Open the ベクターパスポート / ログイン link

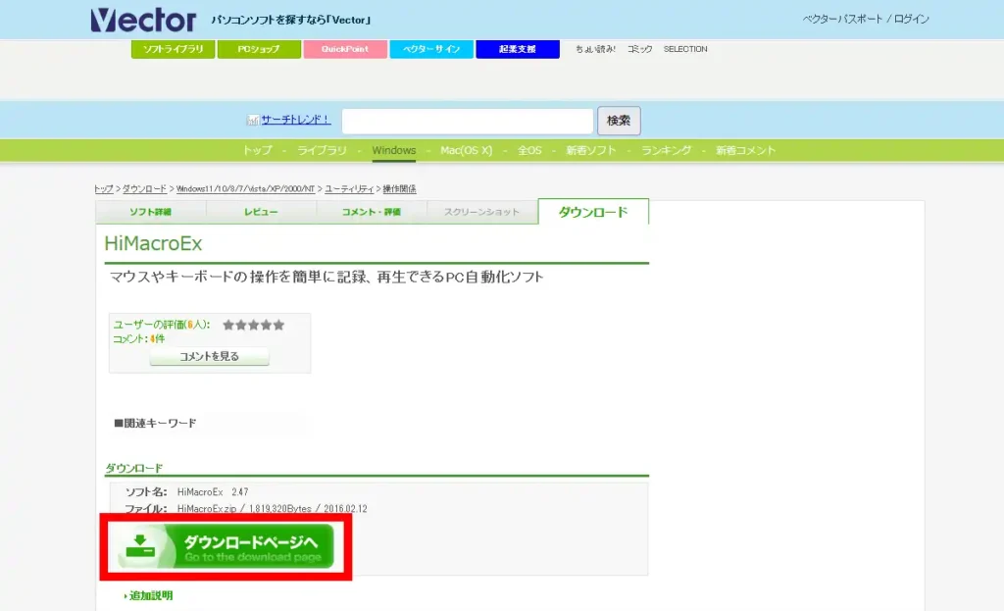[864, 18]
